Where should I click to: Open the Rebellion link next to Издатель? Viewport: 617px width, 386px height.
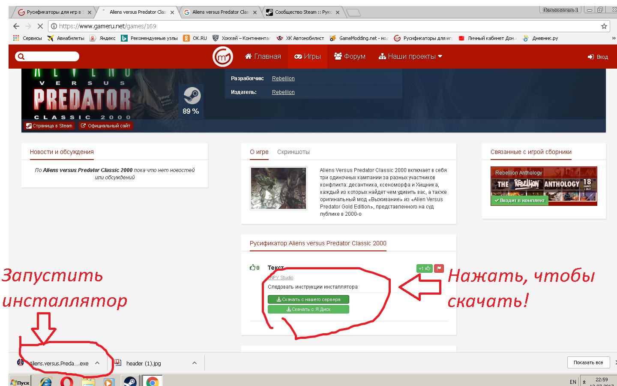[x=283, y=92]
